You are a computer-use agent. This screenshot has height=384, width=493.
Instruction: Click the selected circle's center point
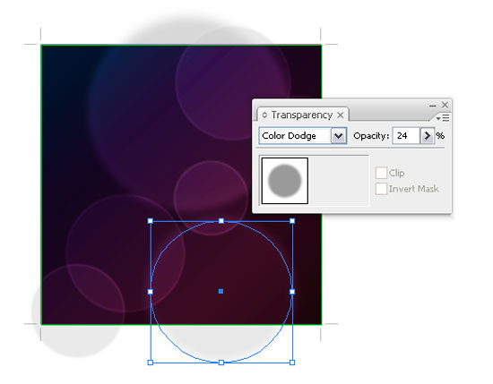[221, 292]
